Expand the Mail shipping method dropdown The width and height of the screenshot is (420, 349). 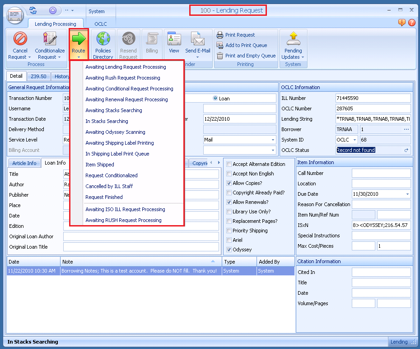pyautogui.click(x=273, y=140)
